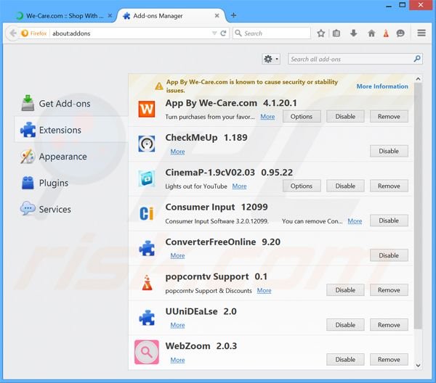436x383 pixels.
Task: Disable App By We-Care.com
Action: tap(345, 116)
